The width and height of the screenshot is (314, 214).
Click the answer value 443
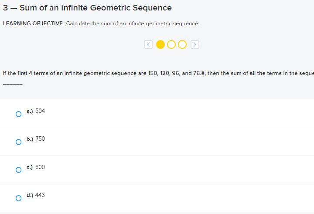[x=40, y=195]
